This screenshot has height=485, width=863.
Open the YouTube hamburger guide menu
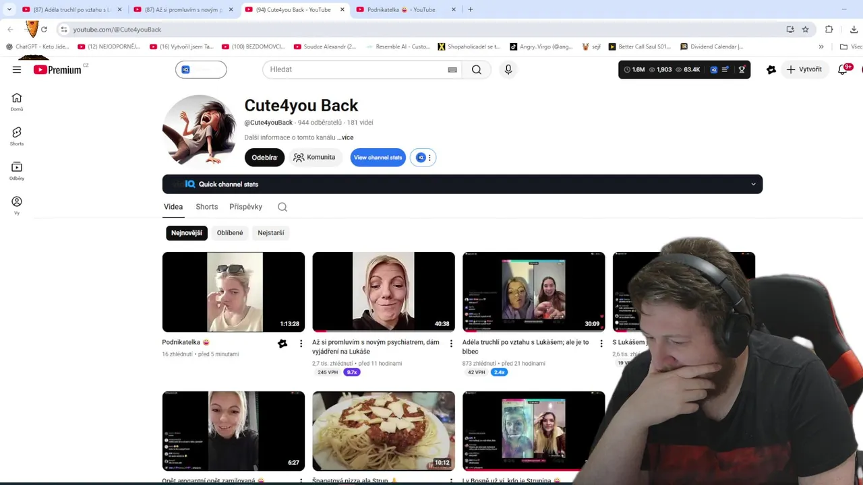(17, 69)
